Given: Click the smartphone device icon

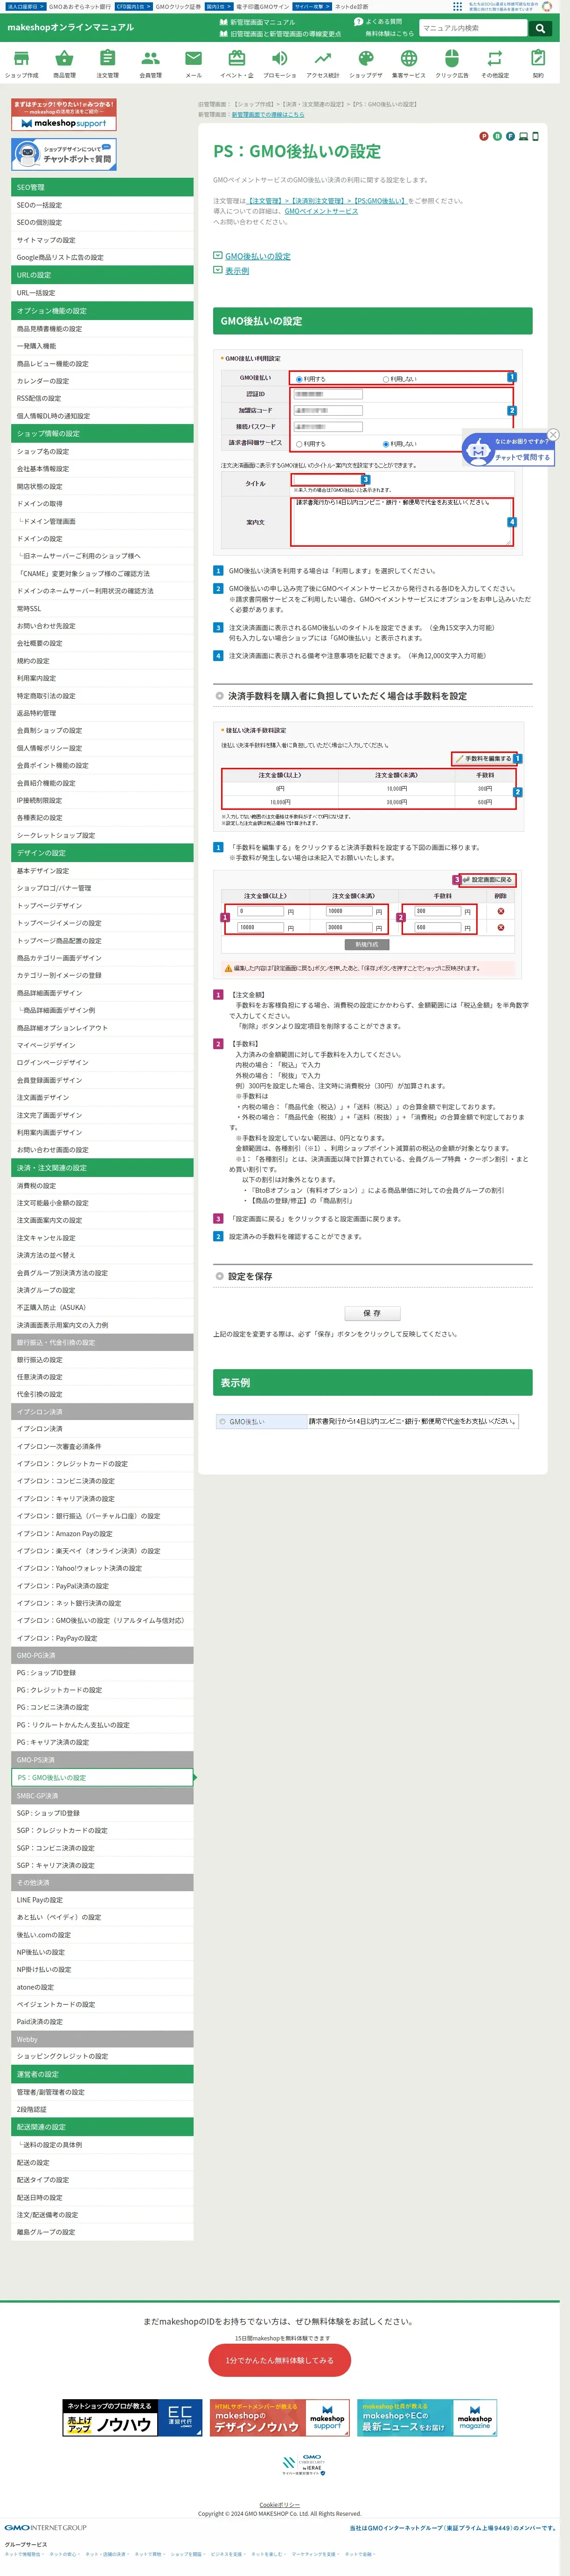Looking at the screenshot, I should pos(535,136).
